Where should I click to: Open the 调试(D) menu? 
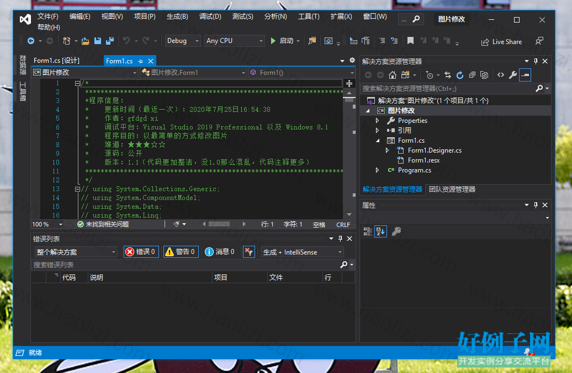tap(210, 17)
